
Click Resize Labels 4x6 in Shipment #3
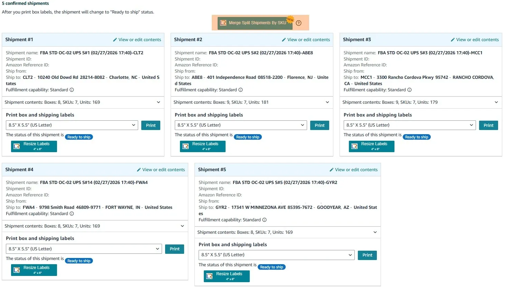pos(372,146)
